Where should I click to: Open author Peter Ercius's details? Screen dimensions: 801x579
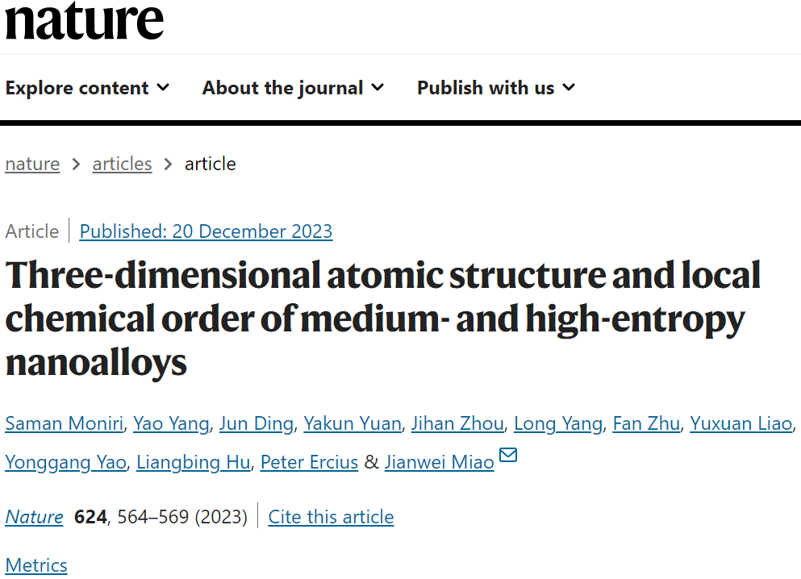309,462
